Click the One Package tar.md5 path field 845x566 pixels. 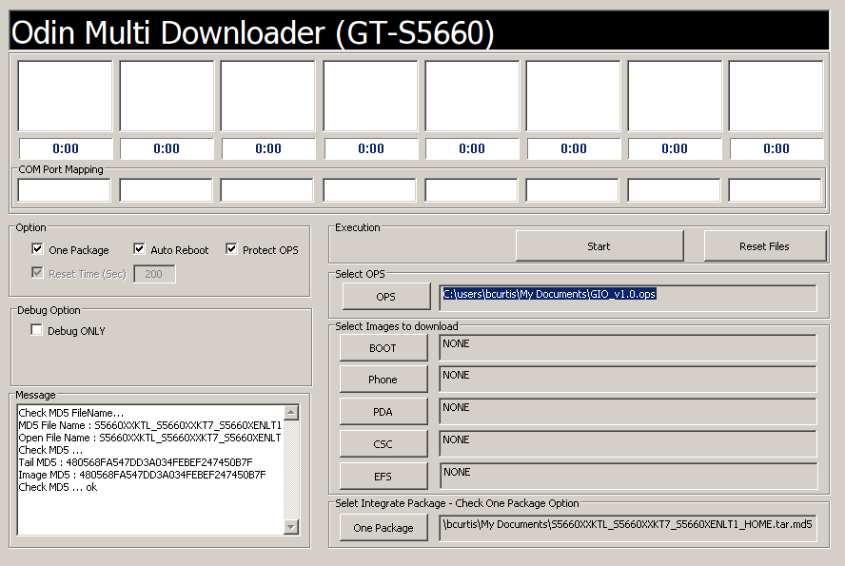click(x=628, y=527)
